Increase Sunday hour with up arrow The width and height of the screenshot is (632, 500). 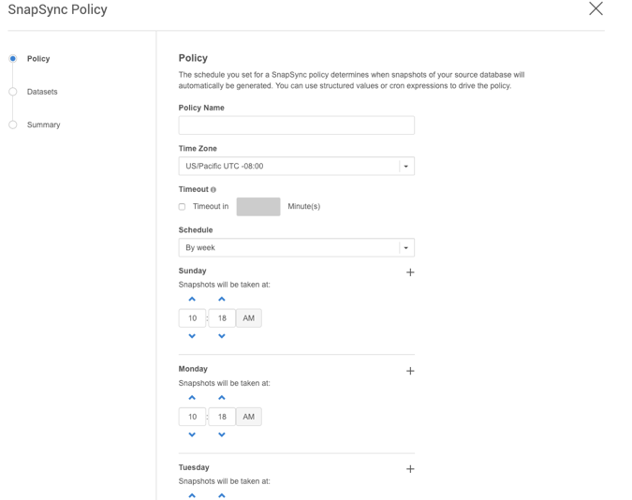[x=192, y=300]
